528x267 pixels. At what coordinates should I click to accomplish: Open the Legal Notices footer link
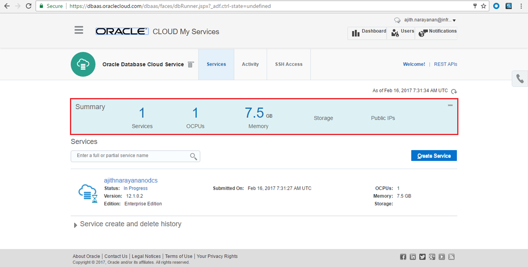point(146,256)
